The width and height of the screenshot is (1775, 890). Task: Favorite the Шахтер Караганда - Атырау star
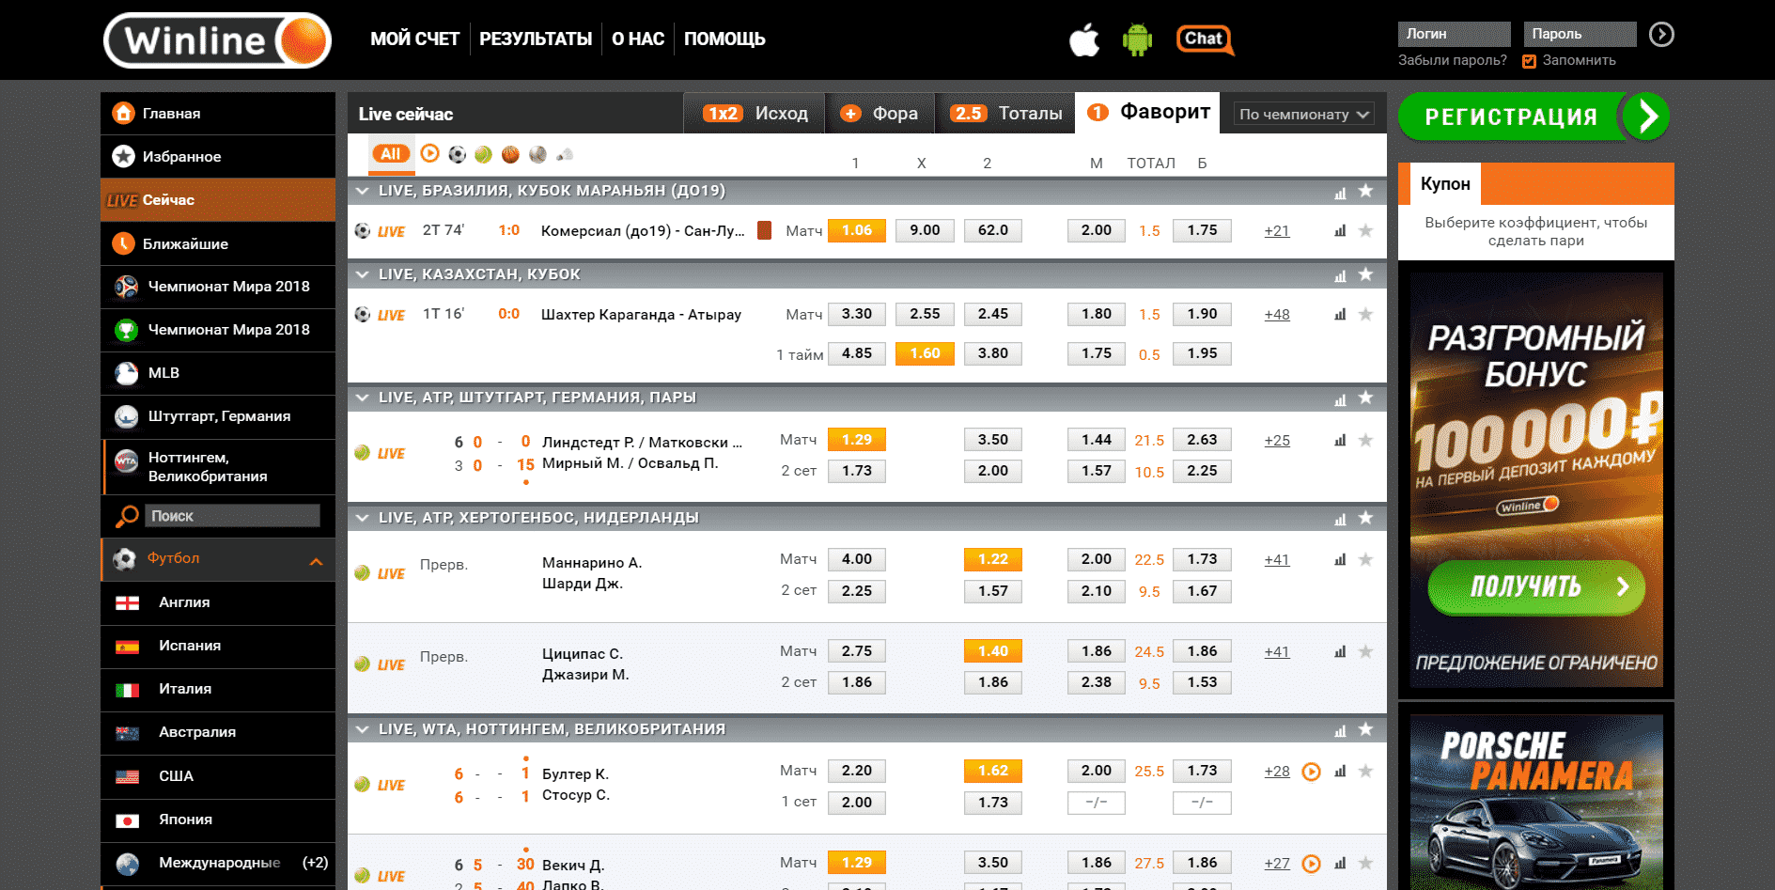tap(1365, 314)
